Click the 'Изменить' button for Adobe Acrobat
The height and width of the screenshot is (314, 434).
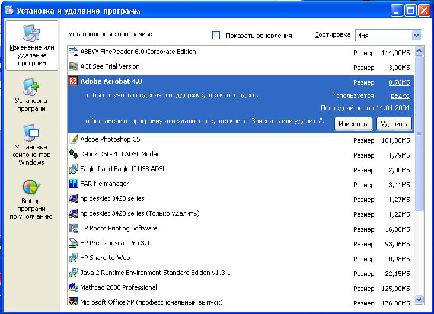pyautogui.click(x=353, y=124)
